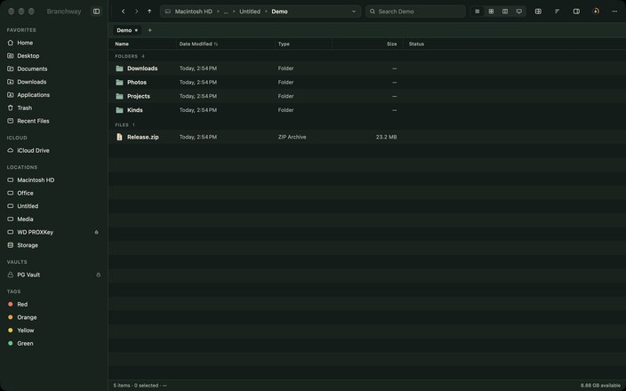The image size is (626, 391).
Task: Switch to column view
Action: (505, 12)
